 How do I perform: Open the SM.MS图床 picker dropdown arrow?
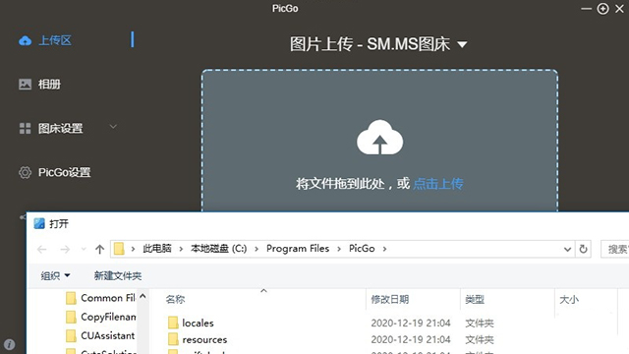click(x=462, y=44)
